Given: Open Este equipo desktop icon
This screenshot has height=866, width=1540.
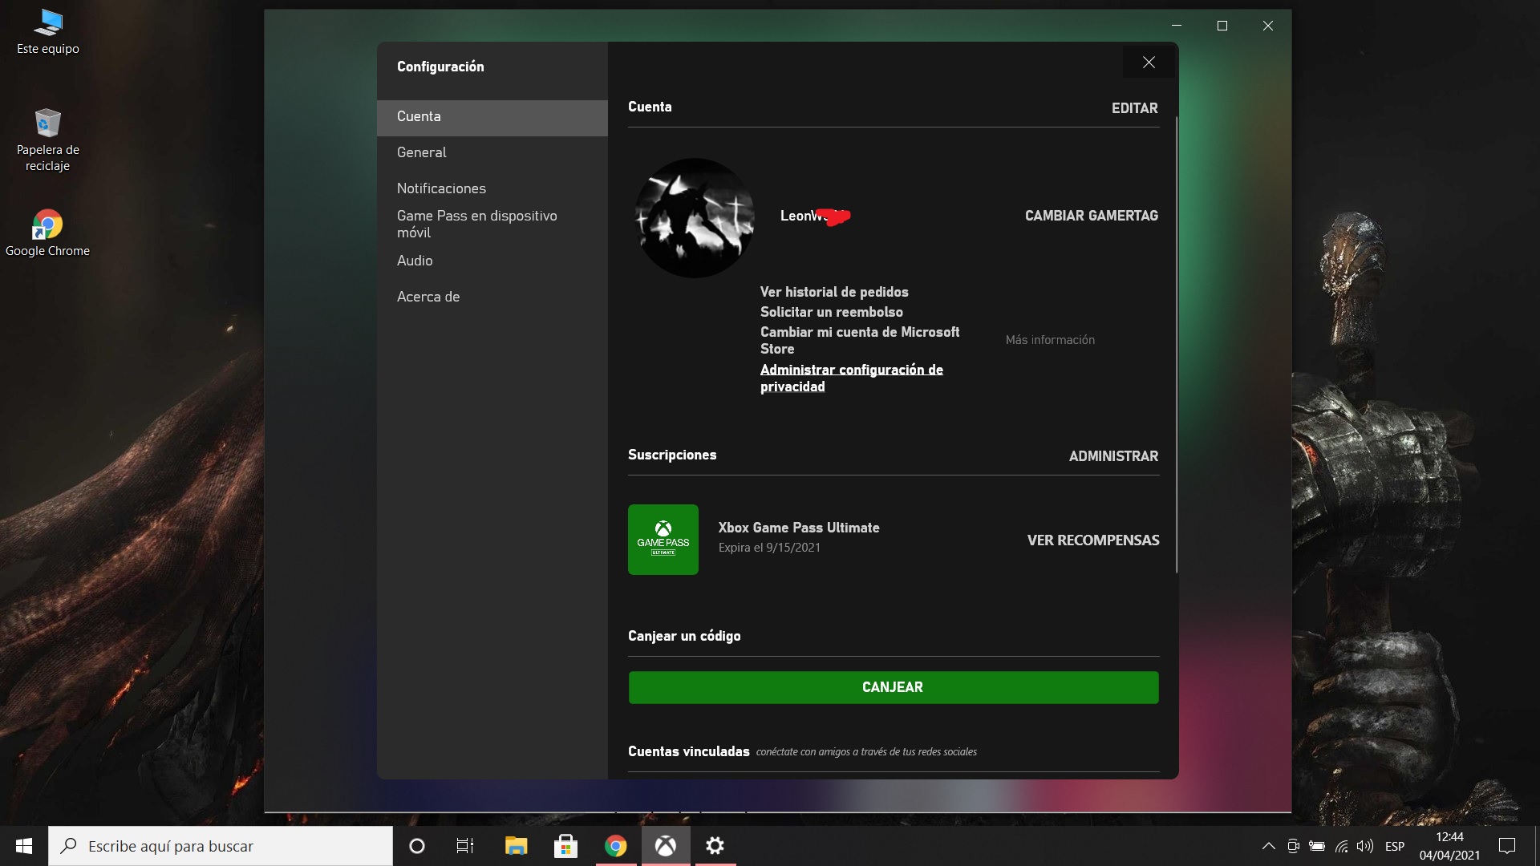Looking at the screenshot, I should (48, 32).
